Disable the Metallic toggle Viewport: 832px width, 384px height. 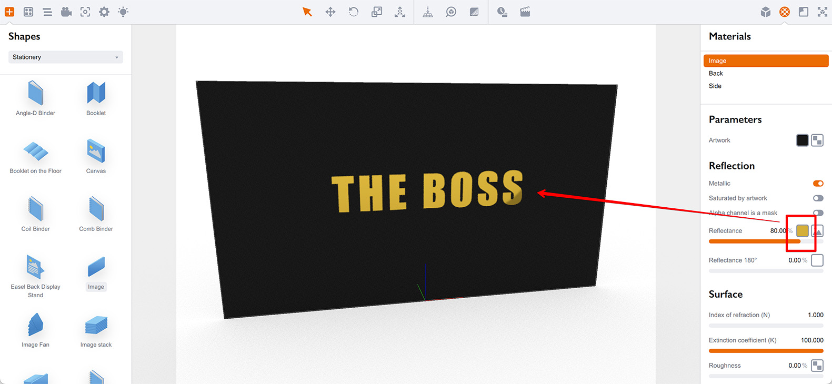pyautogui.click(x=818, y=184)
